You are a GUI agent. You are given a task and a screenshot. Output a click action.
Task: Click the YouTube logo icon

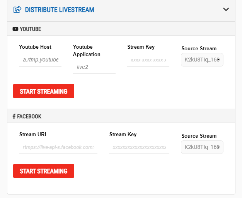click(15, 29)
